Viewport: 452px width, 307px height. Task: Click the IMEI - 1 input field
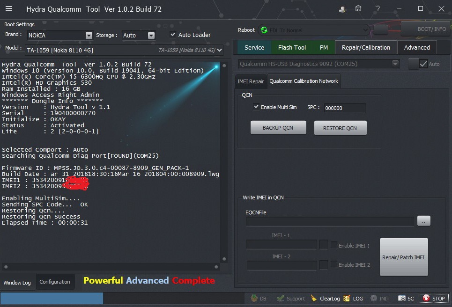pyautogui.click(x=281, y=244)
